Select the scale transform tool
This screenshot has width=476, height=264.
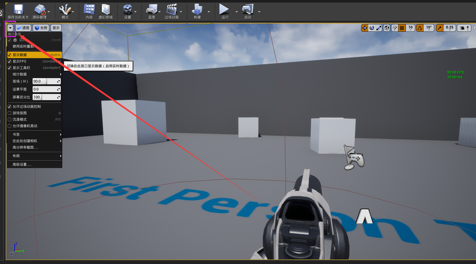(x=379, y=28)
